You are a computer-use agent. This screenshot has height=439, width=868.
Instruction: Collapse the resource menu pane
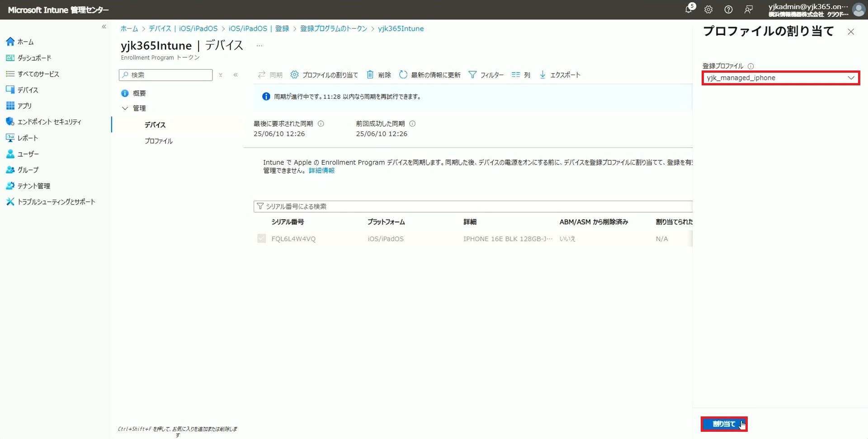[x=236, y=75]
